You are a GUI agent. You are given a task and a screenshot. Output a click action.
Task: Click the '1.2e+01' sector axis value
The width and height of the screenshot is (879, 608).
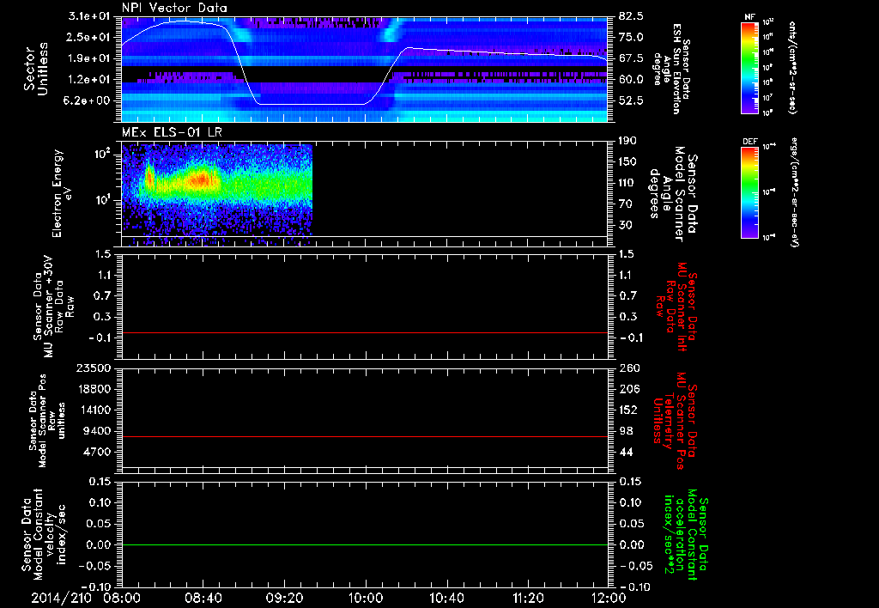pos(89,80)
